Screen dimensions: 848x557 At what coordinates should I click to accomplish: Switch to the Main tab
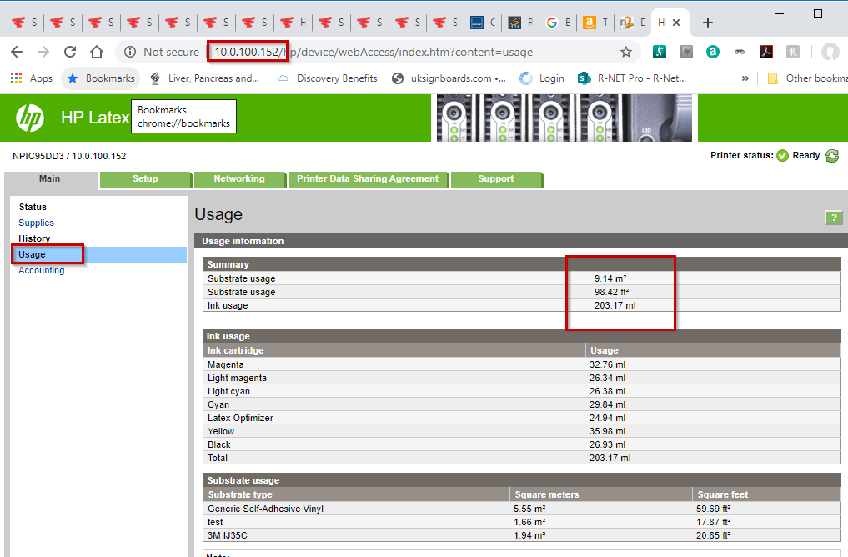[50, 179]
